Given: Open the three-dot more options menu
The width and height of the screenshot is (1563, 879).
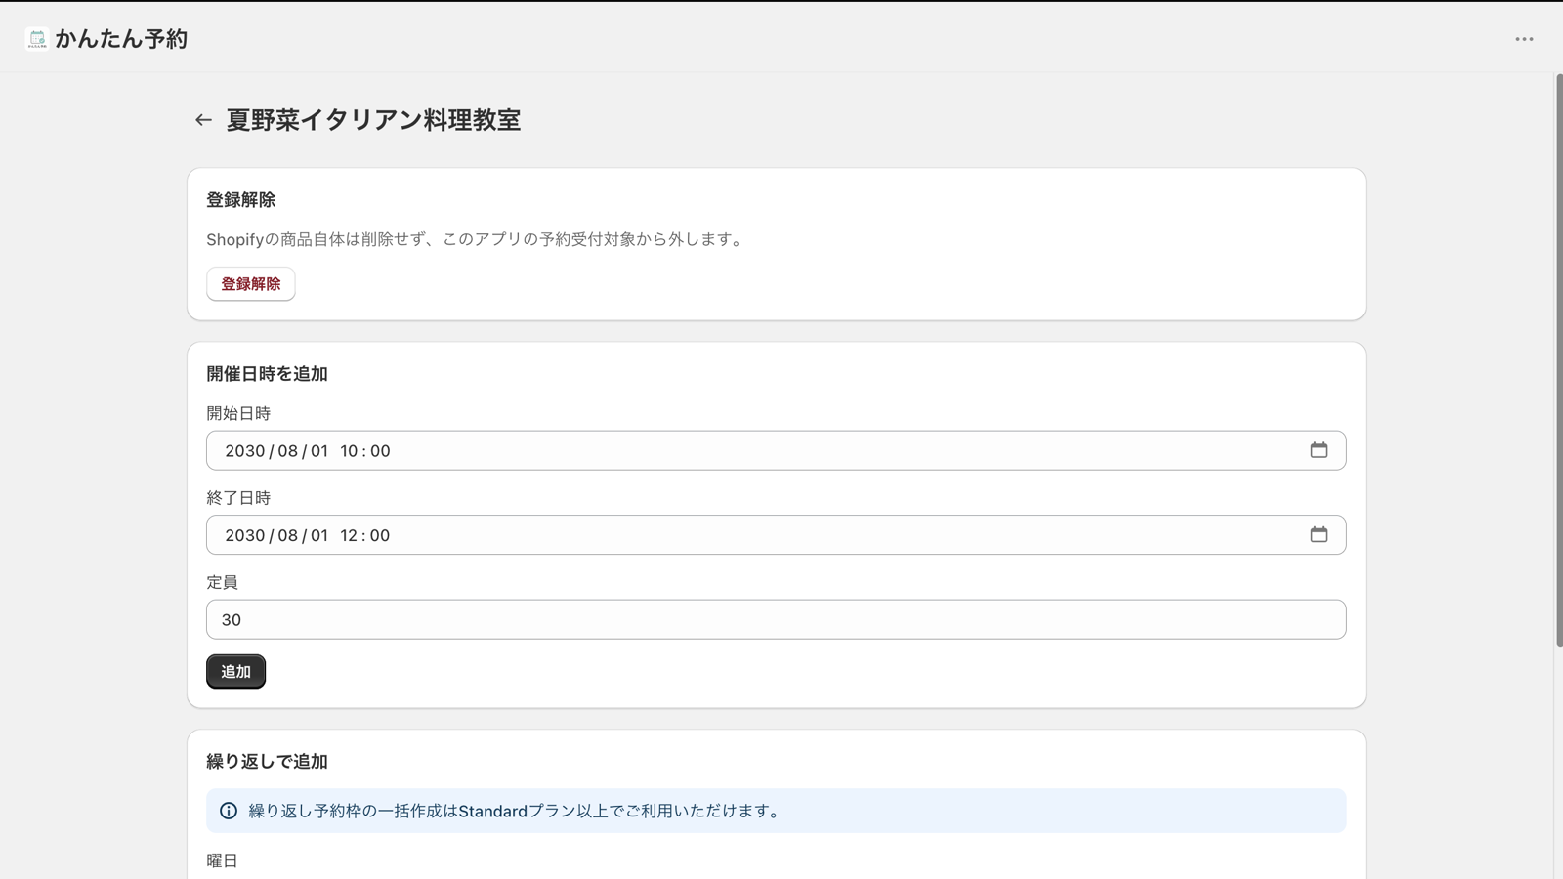Looking at the screenshot, I should click(1524, 39).
